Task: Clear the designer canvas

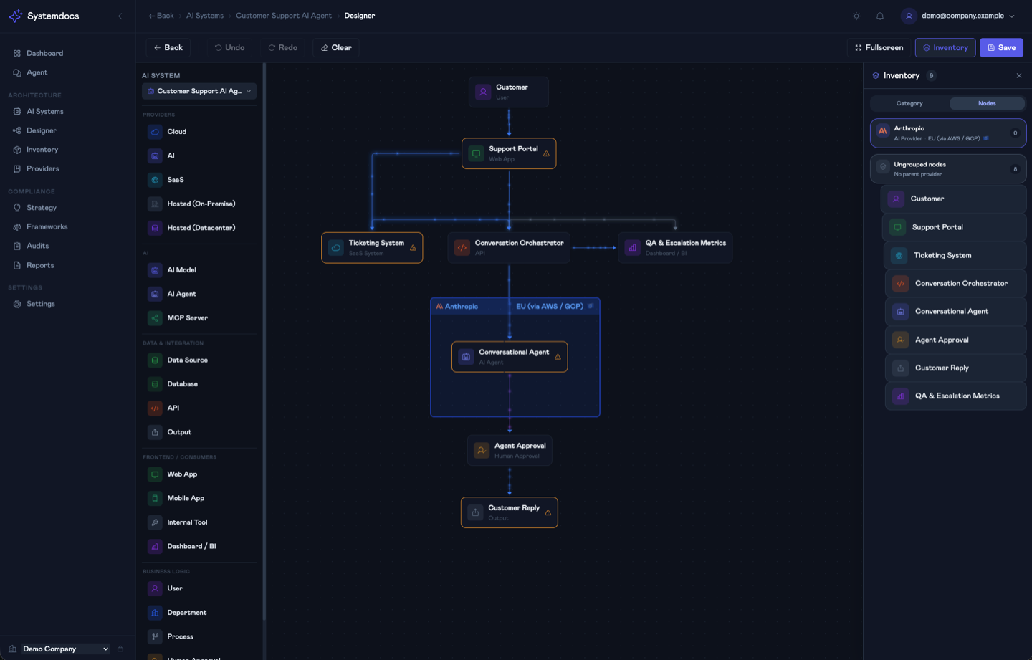Action: tap(336, 47)
